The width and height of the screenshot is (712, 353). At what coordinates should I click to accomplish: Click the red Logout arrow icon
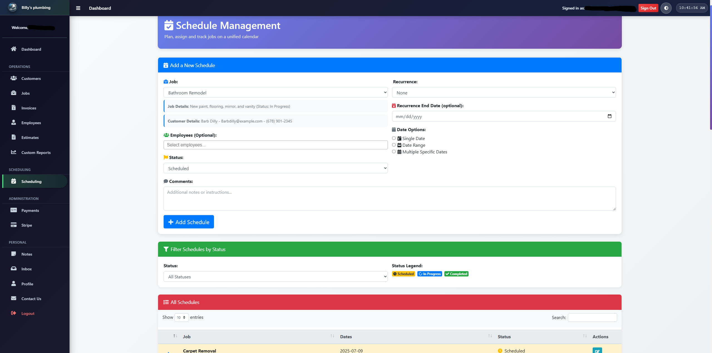point(14,313)
